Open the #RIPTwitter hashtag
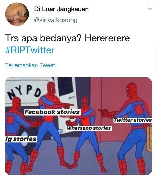The width and height of the screenshot is (157, 180). (x=30, y=50)
